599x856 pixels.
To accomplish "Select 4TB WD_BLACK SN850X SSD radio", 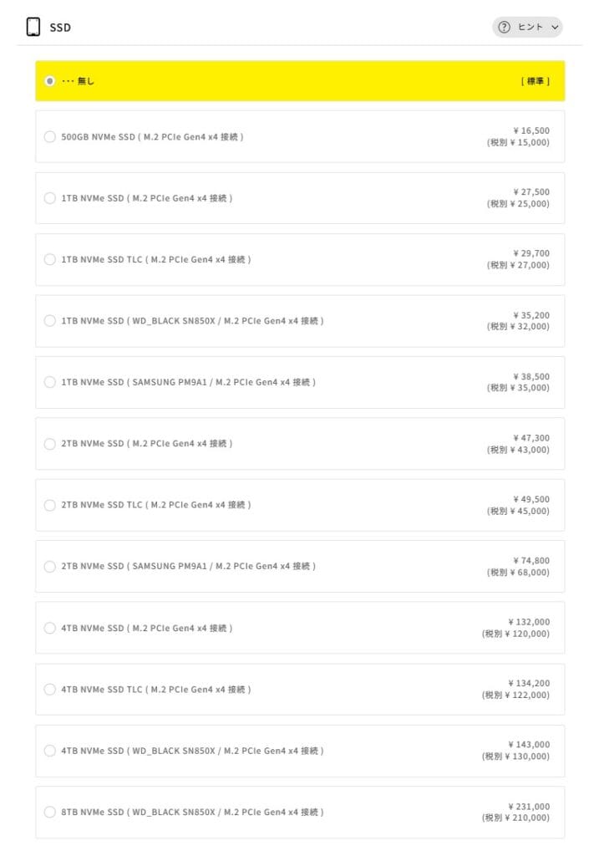I will point(50,751).
